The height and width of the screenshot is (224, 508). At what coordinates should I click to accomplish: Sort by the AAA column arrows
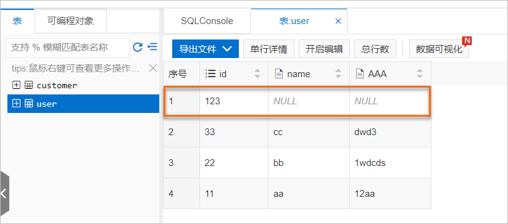(420, 73)
